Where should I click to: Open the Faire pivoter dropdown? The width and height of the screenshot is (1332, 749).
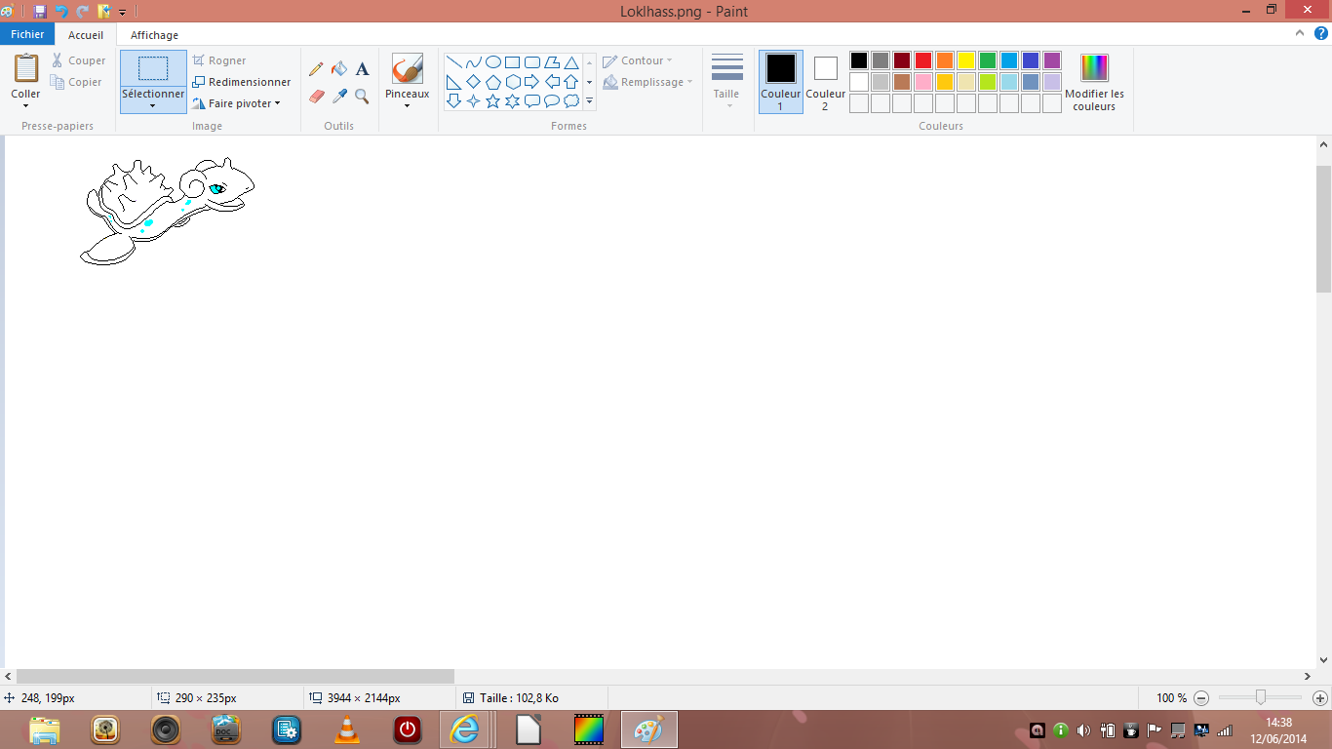pos(237,103)
